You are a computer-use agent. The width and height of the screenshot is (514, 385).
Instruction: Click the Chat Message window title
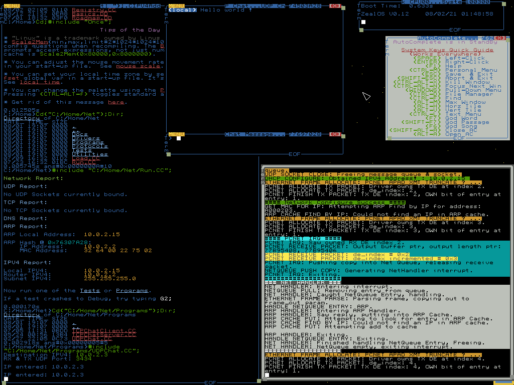[x=254, y=134]
